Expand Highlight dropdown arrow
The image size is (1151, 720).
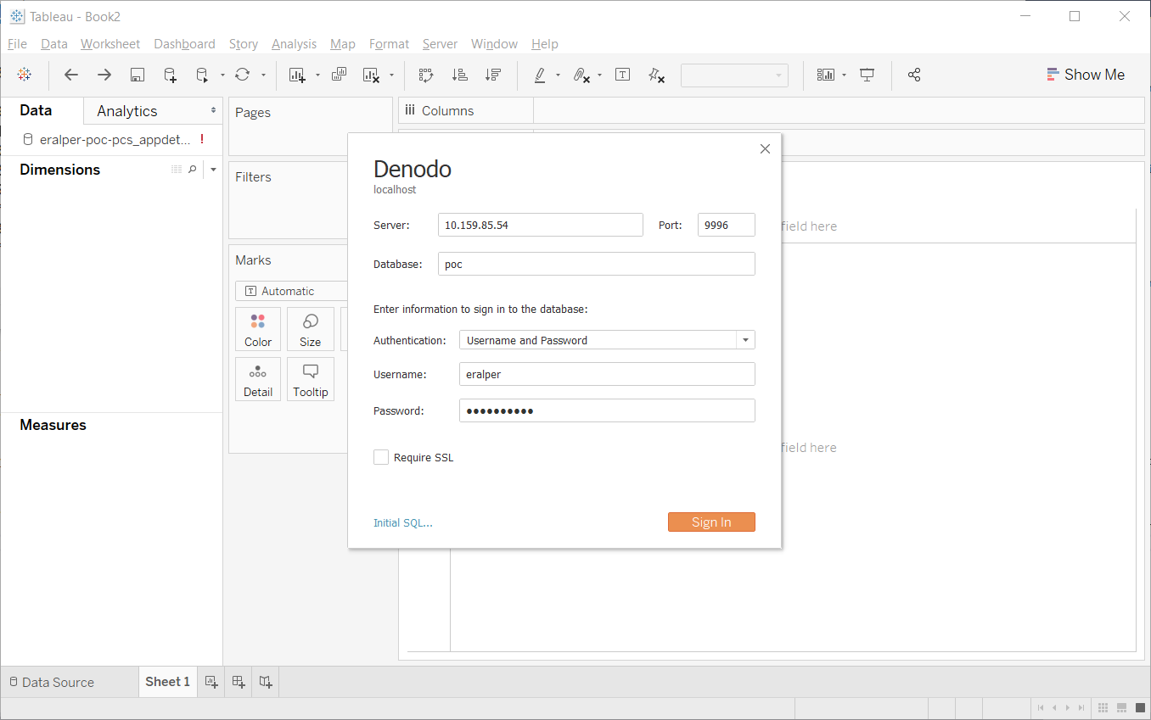(x=558, y=75)
